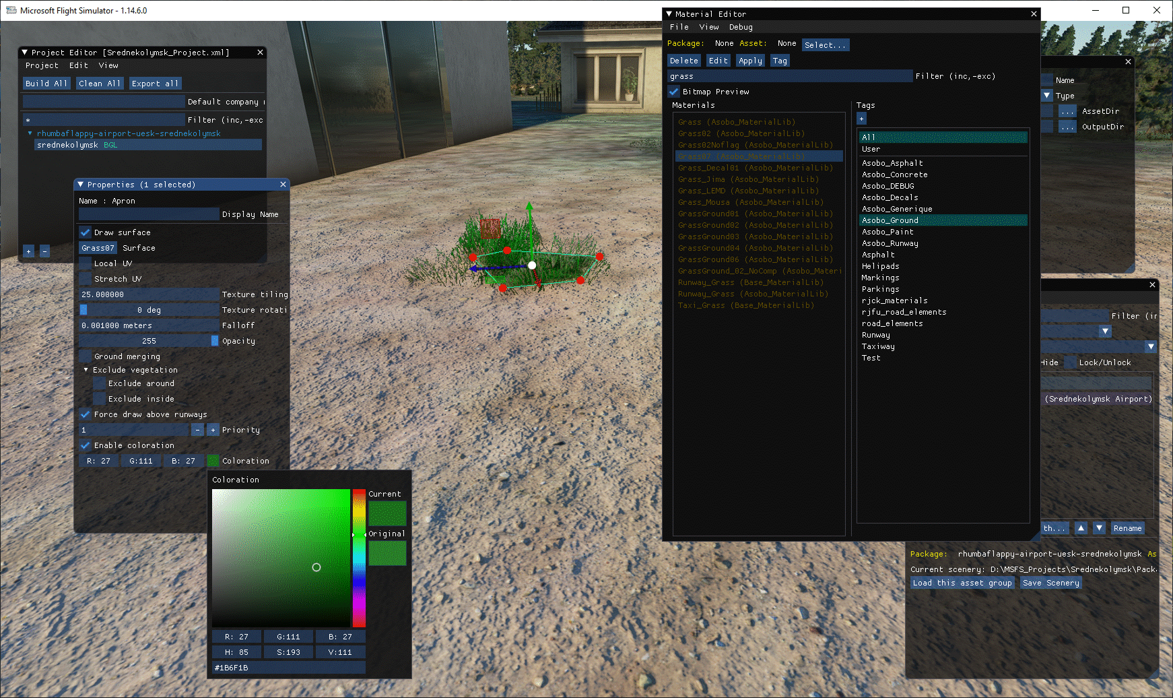The image size is (1173, 698).
Task: Close the Material Editor window
Action: click(x=1034, y=14)
